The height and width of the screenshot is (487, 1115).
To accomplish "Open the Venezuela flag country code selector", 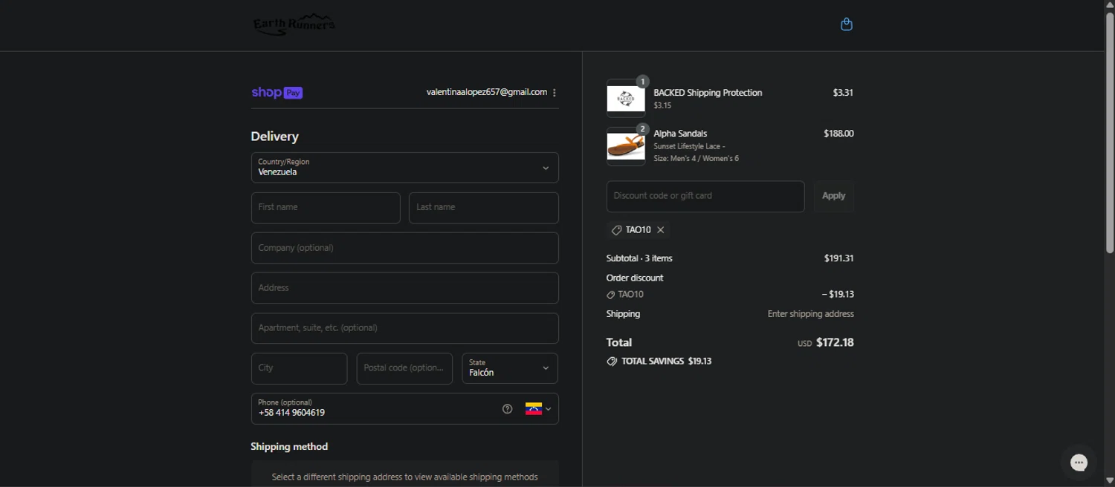I will point(538,408).
